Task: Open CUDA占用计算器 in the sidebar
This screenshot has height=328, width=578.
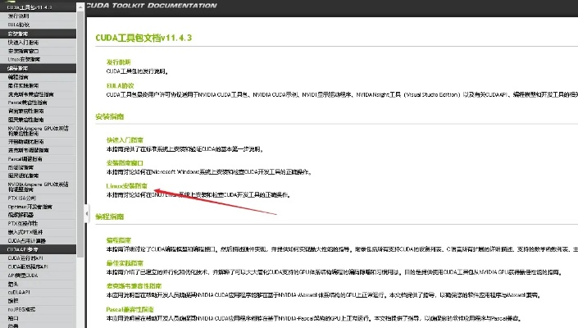Action: tap(28, 239)
